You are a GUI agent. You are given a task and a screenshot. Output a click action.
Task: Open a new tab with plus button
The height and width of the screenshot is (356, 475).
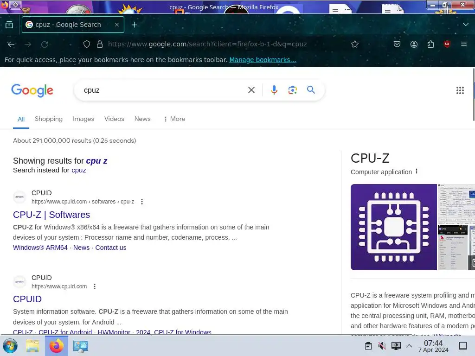(x=134, y=25)
